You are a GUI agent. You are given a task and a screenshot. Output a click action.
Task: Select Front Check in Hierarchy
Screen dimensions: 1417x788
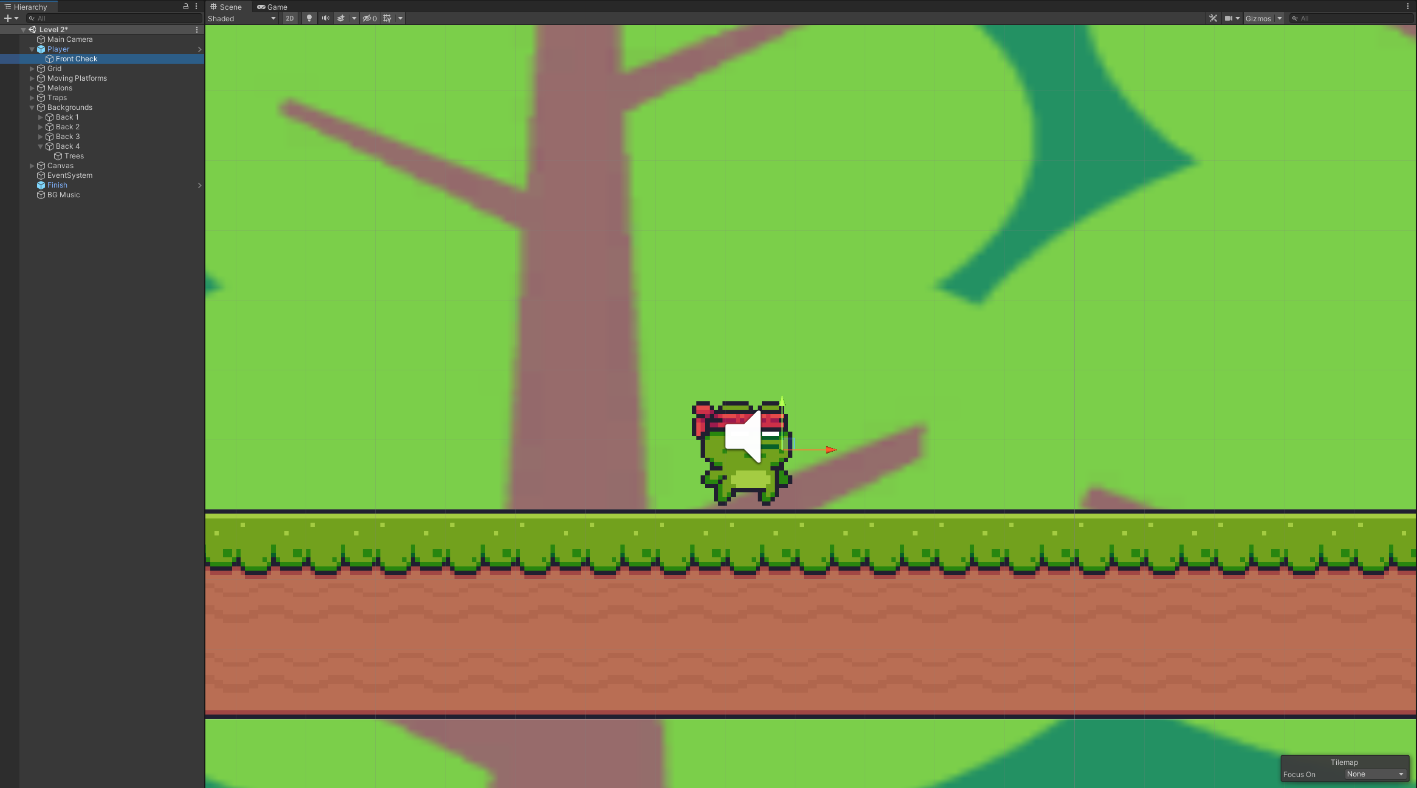(77, 59)
